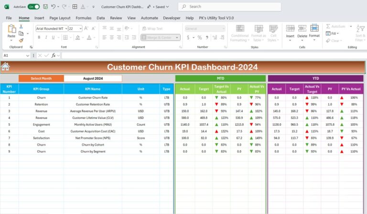367x214 pixels.
Task: Click the Copy icon in Clipboard group
Action: pyautogui.click(x=21, y=33)
